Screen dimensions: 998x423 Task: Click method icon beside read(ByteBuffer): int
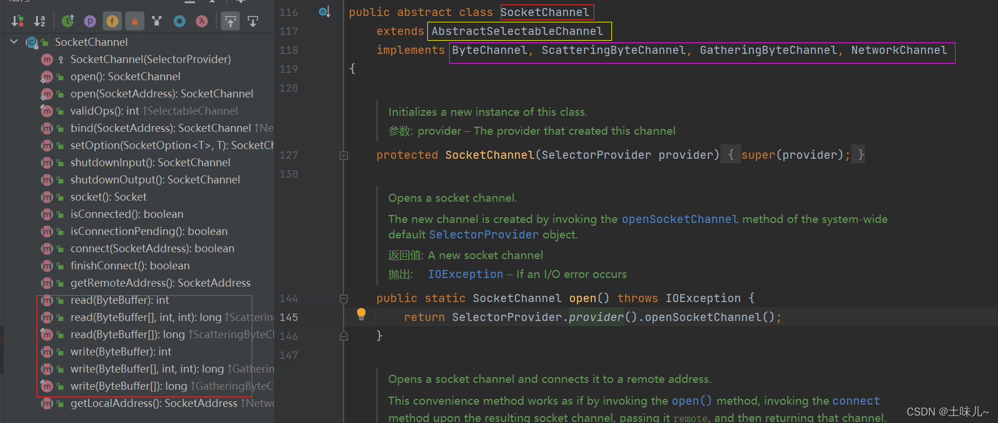click(x=47, y=300)
